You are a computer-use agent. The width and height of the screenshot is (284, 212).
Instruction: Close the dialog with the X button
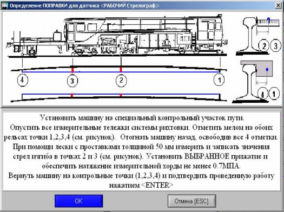(278, 5)
